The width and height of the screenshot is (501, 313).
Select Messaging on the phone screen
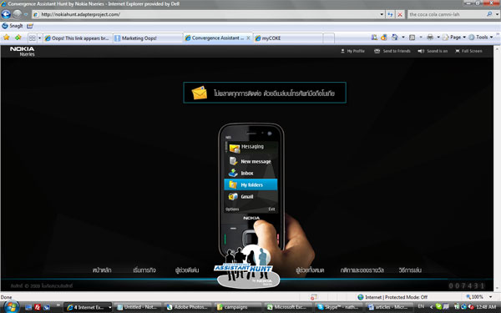250,147
